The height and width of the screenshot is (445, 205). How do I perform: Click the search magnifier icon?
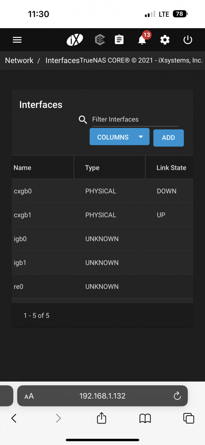click(x=83, y=119)
